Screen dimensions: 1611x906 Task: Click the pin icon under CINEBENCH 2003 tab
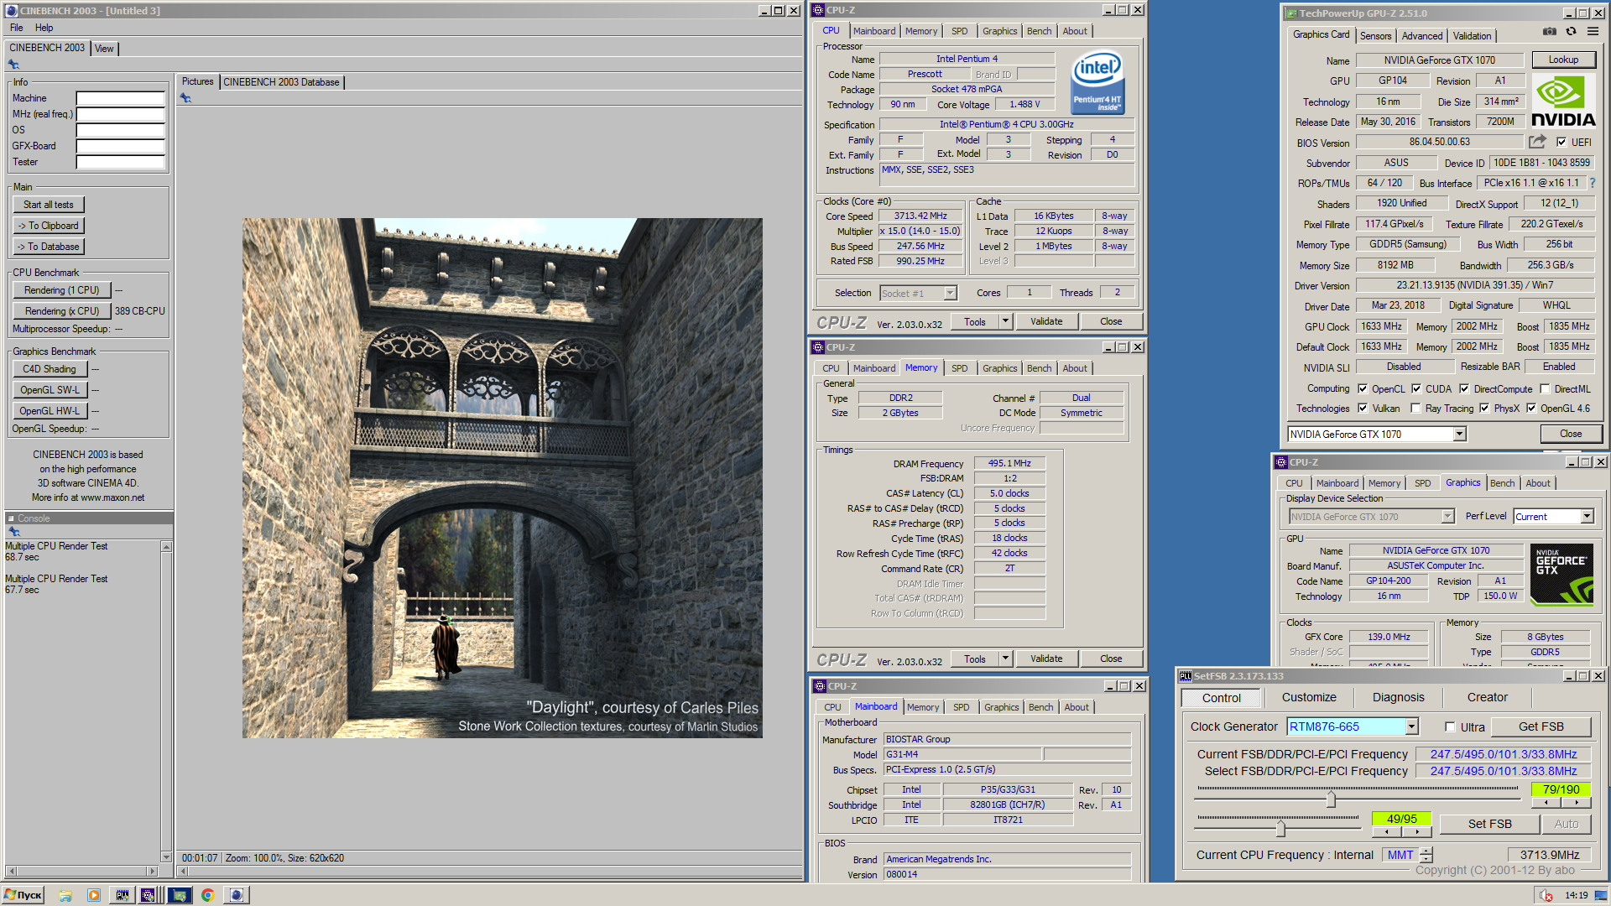click(x=13, y=65)
